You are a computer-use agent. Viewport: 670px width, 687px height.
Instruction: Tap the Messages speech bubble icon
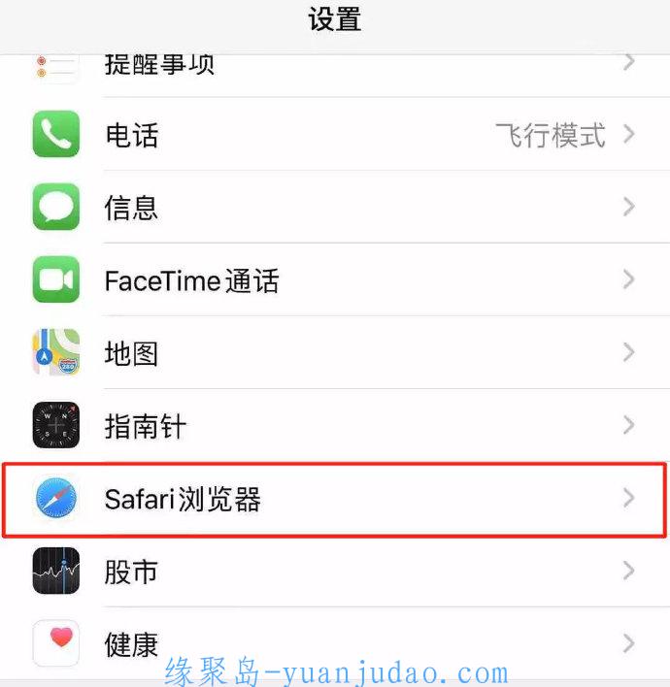[56, 207]
